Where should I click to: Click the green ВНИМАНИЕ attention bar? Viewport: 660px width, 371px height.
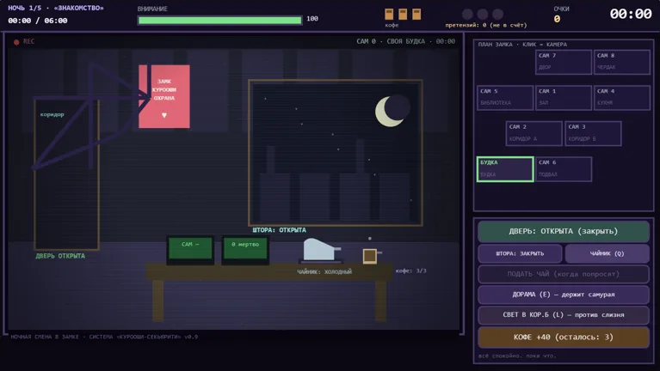tap(219, 20)
